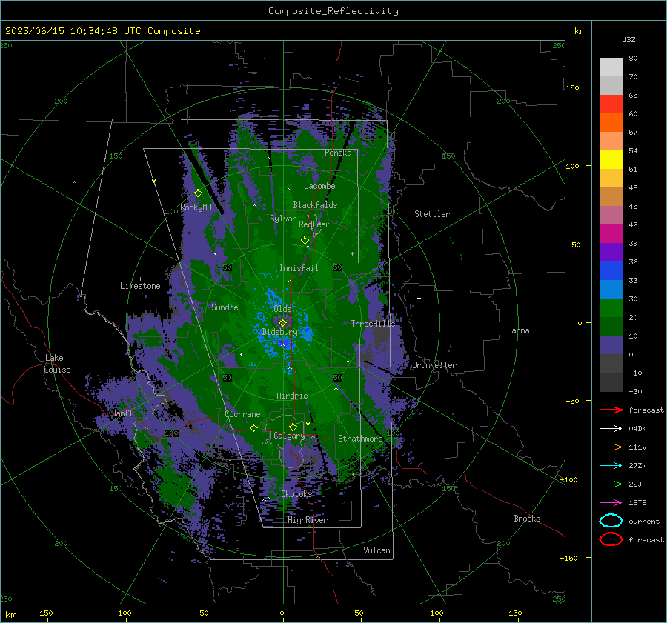667x623 pixels.
Task: Pick the red swatch below 65 dBZ
Action: [x=611, y=104]
